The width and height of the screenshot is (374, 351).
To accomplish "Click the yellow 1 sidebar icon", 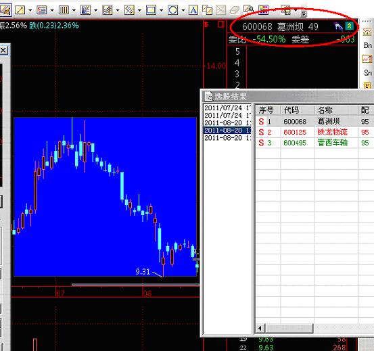I will (x=367, y=85).
